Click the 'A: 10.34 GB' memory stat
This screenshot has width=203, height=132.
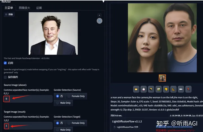[x=175, y=116]
